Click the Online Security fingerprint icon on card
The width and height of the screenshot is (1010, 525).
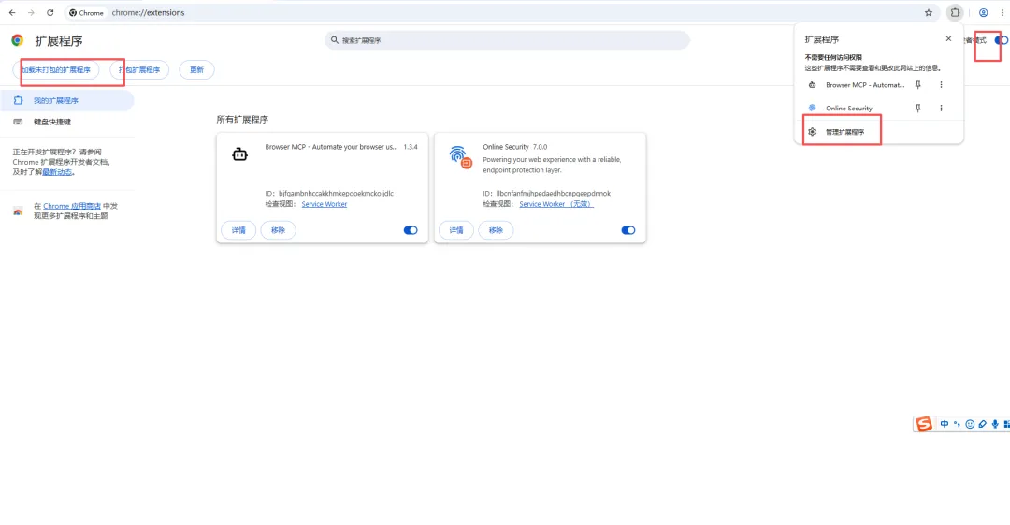(x=460, y=156)
